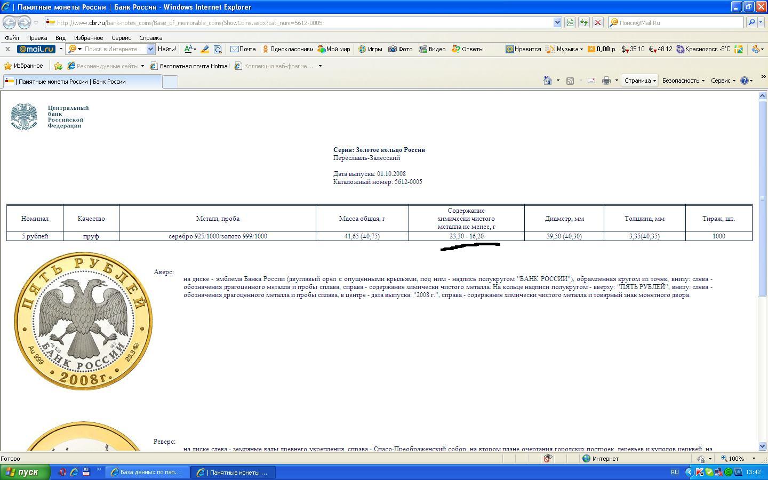Refresh the page with the green arrows icon
This screenshot has width=768, height=480.
pos(584,22)
